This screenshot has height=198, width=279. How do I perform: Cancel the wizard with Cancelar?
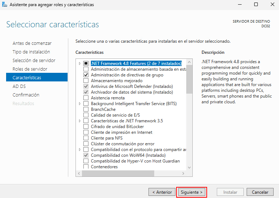(260, 192)
